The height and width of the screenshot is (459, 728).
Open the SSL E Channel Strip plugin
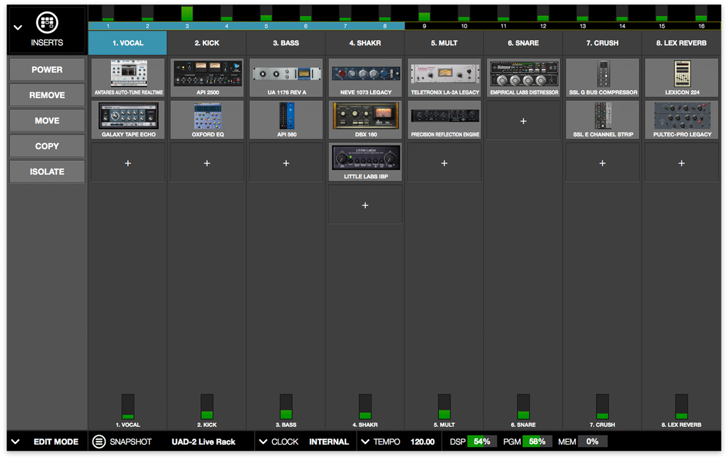pos(603,120)
